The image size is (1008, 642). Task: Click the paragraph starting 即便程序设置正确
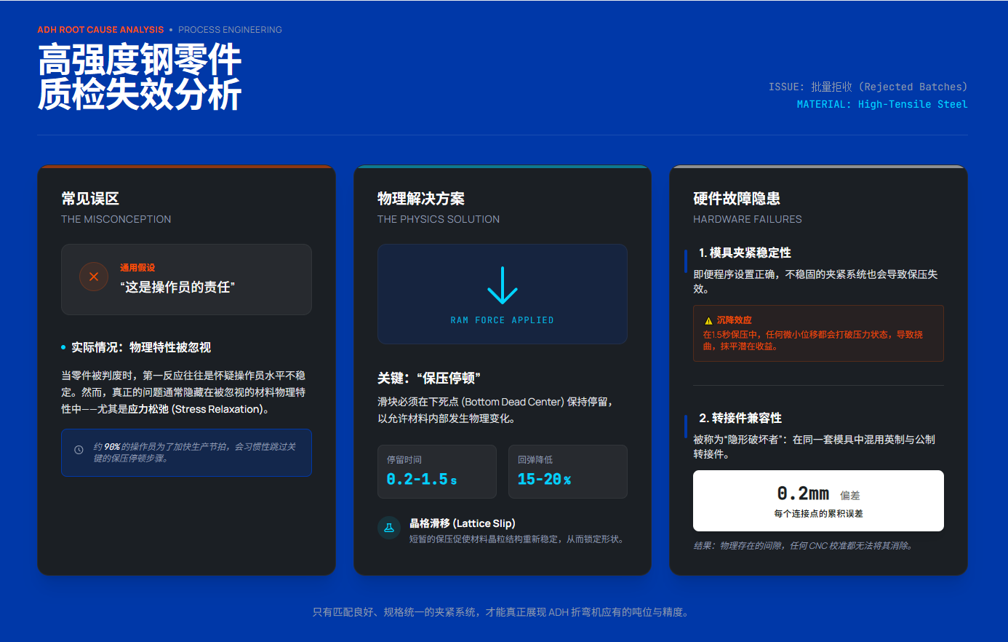(x=815, y=282)
